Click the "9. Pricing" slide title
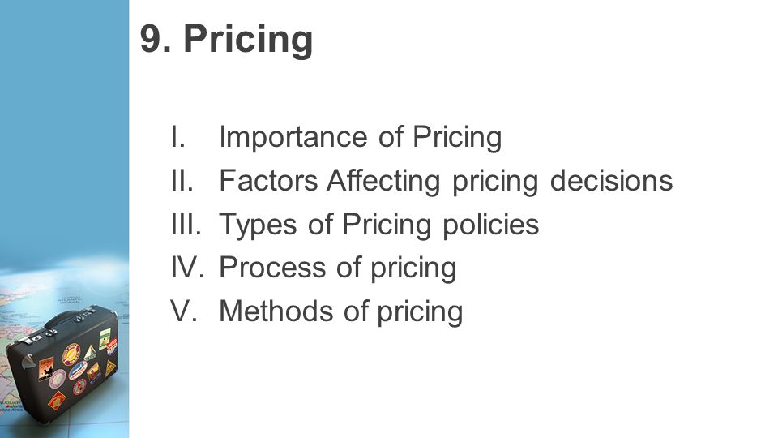This screenshot has width=778, height=438. click(226, 39)
